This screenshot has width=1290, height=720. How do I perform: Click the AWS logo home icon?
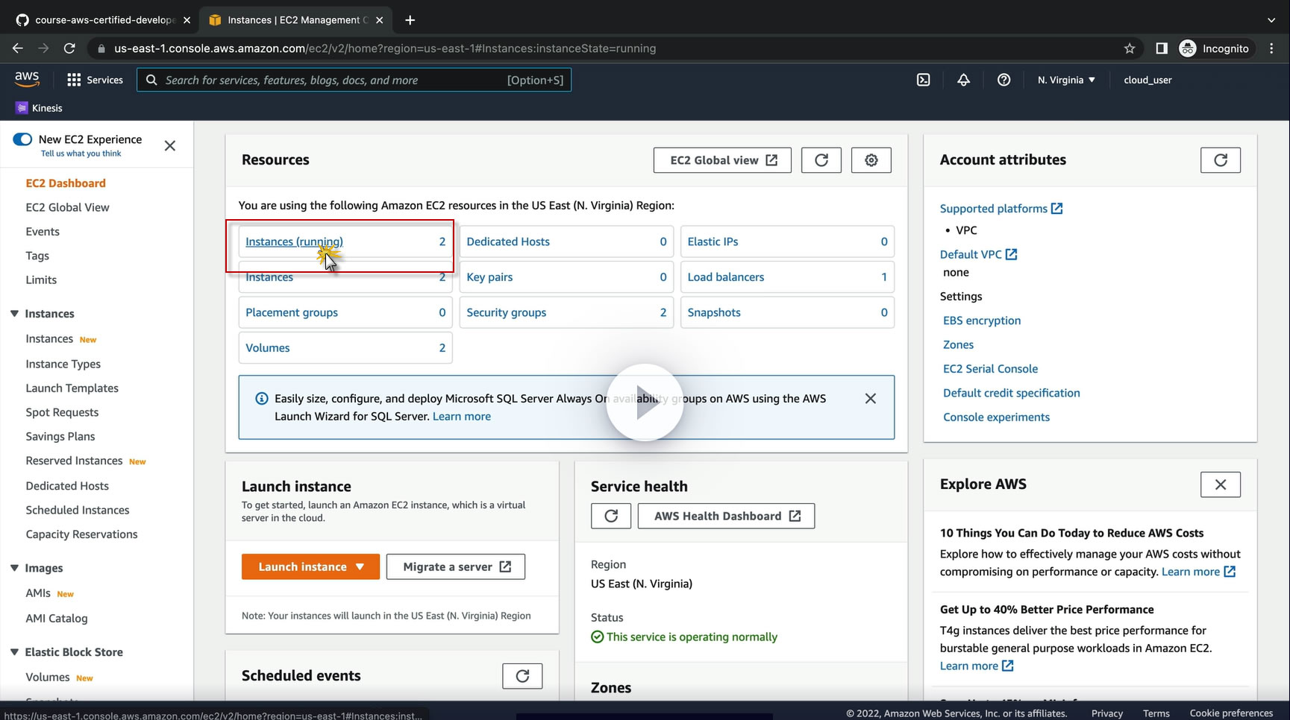pos(27,79)
